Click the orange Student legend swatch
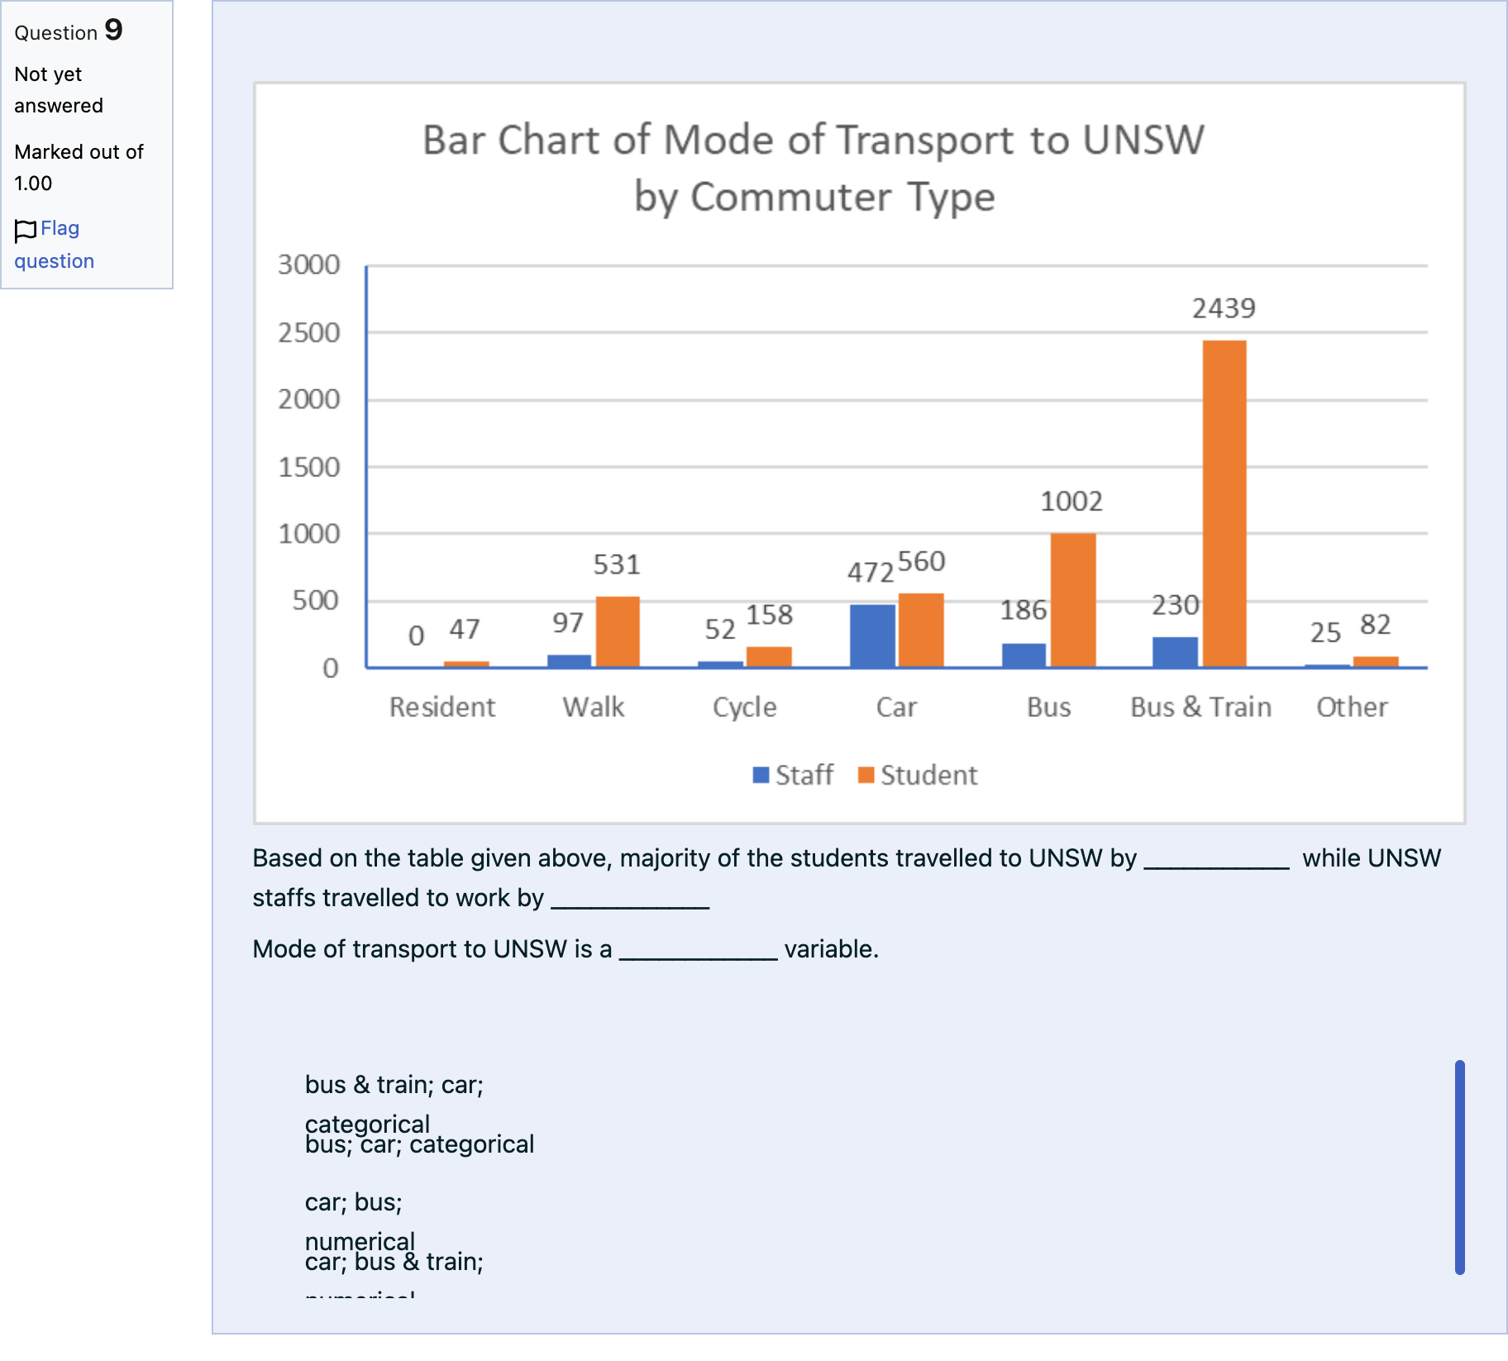This screenshot has height=1361, width=1508. pos(866,775)
